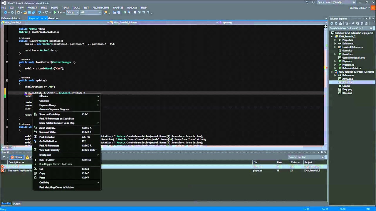This screenshot has width=376, height=211.
Task: Select Find All References in context menu
Action: pyautogui.click(x=67, y=146)
